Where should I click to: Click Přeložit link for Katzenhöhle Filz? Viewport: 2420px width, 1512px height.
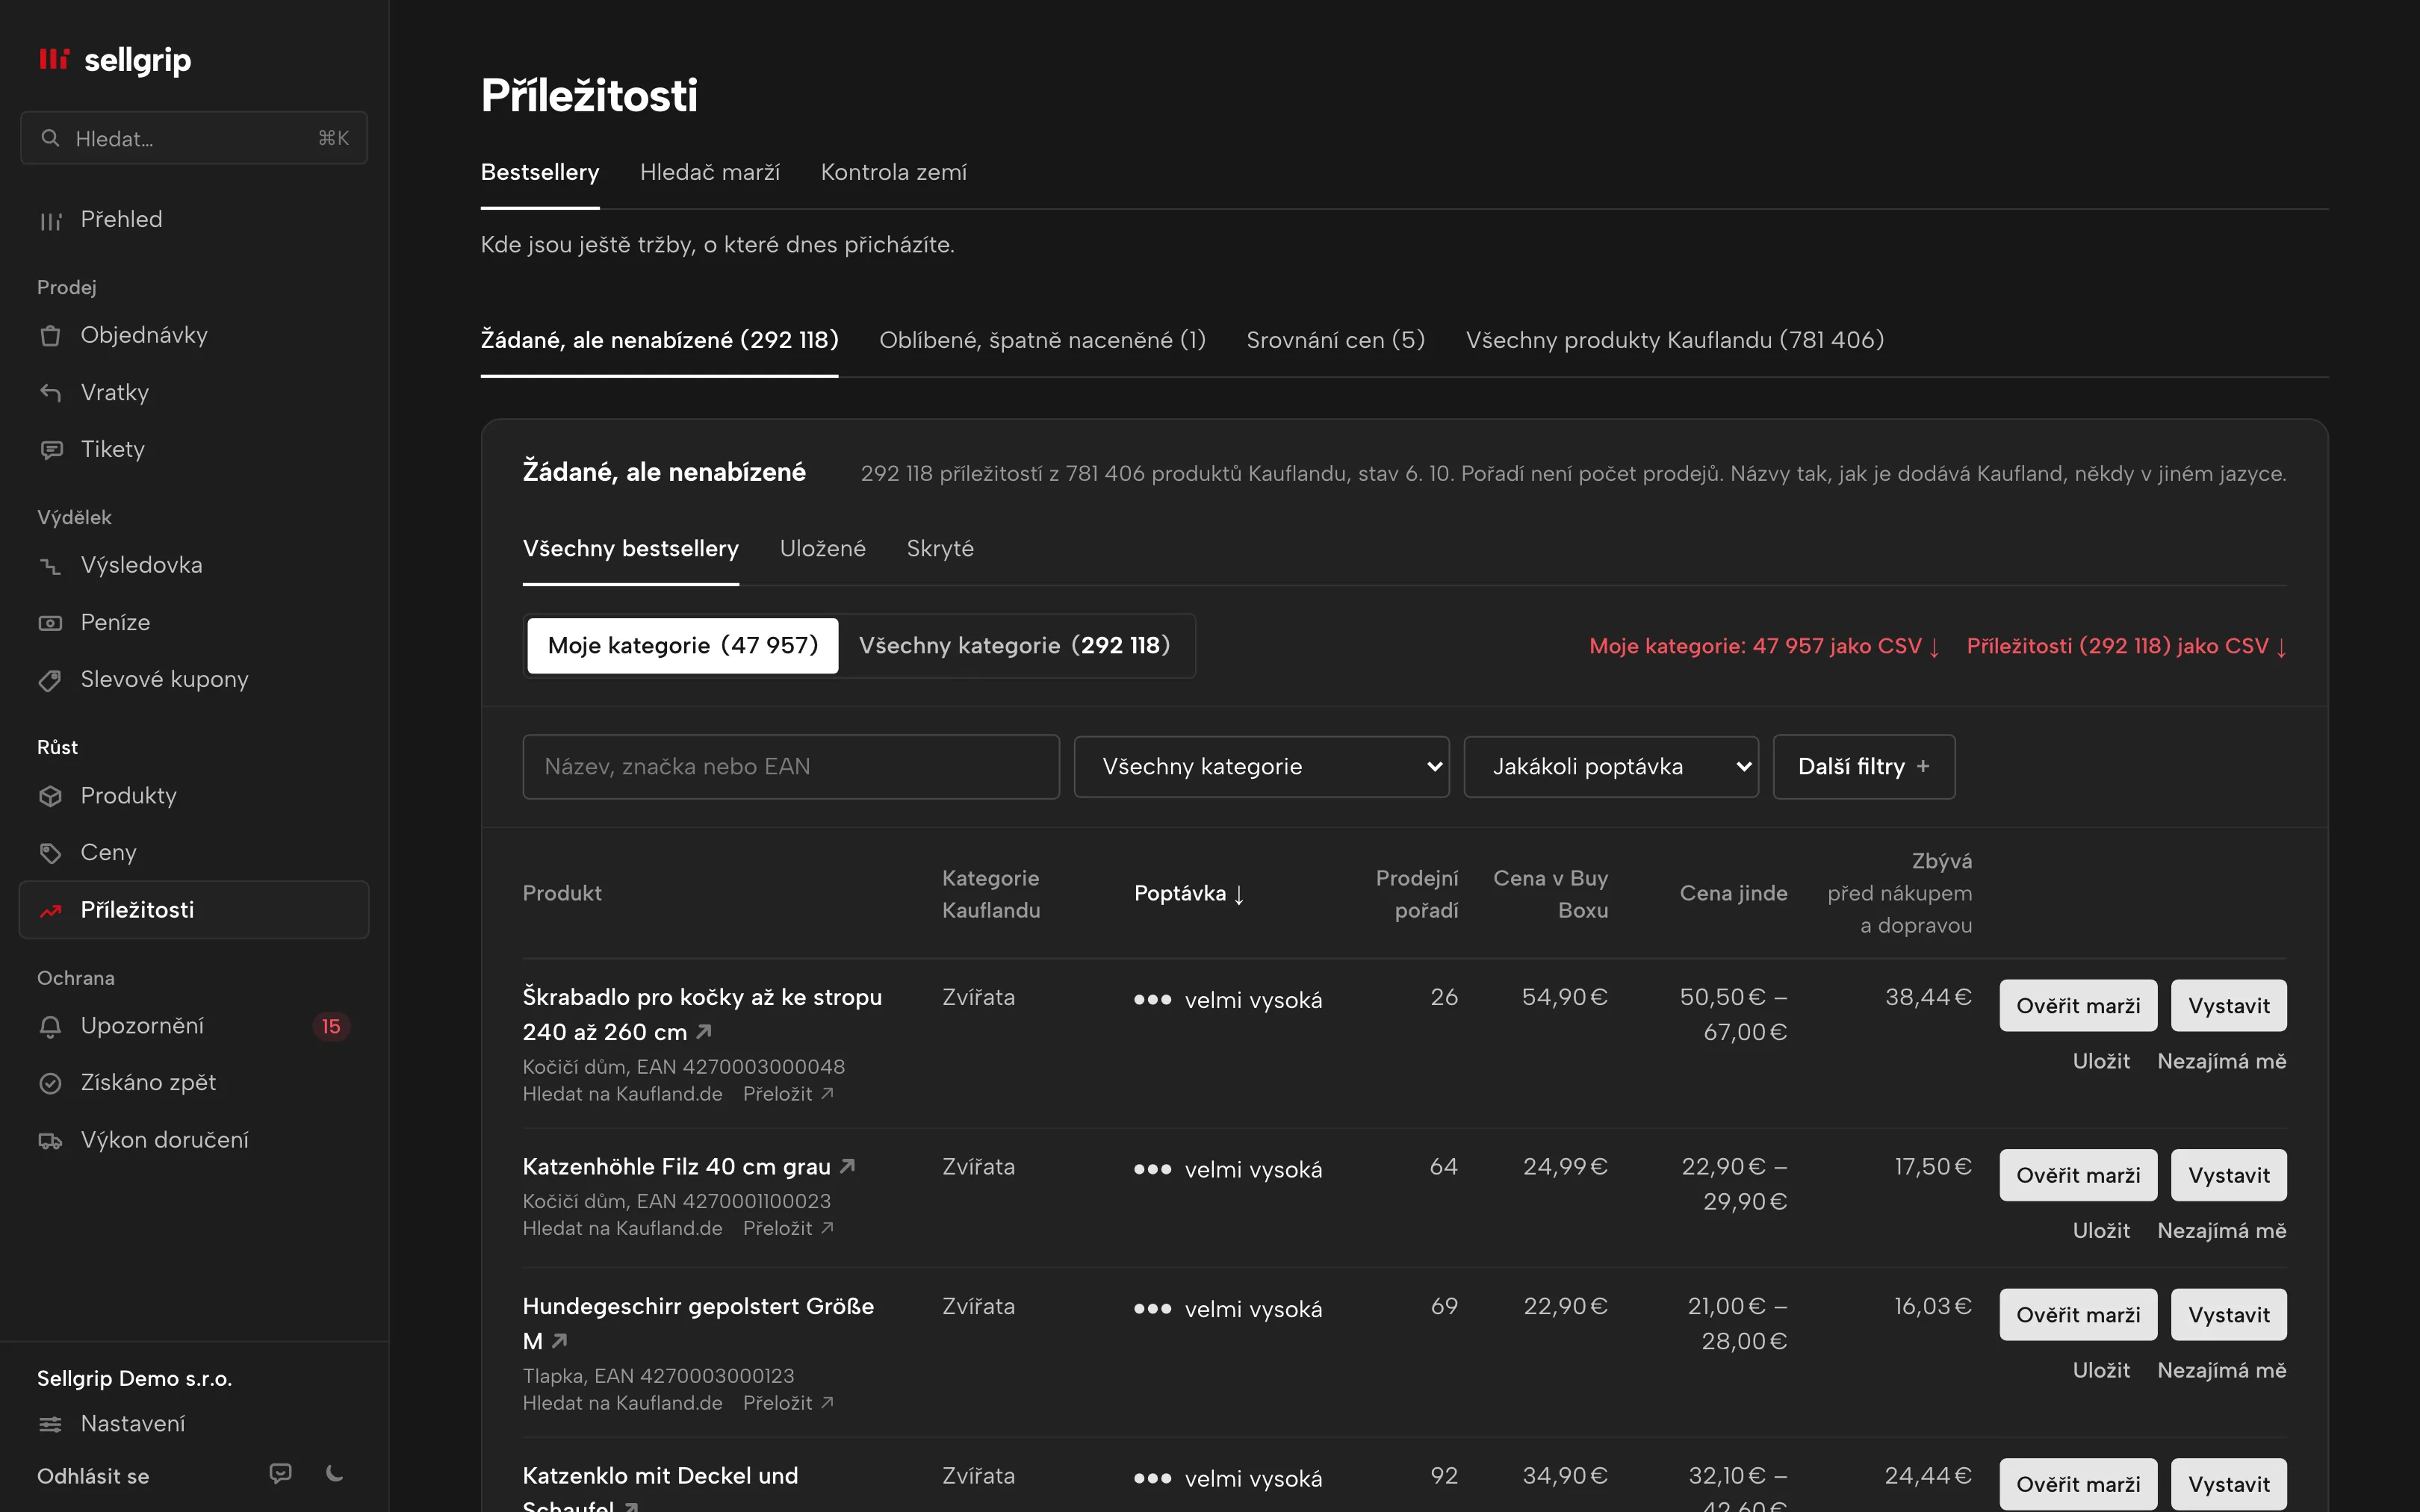788,1228
